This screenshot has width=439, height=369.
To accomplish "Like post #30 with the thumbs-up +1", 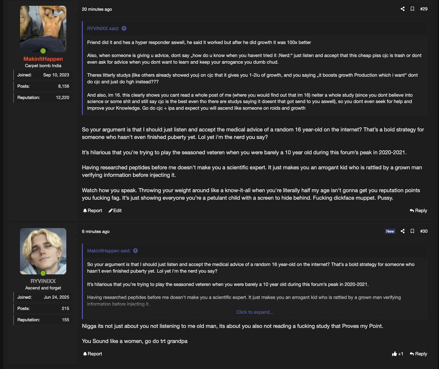I will [398, 354].
